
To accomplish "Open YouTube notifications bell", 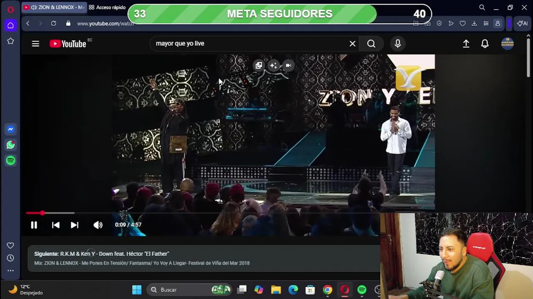I will point(485,44).
